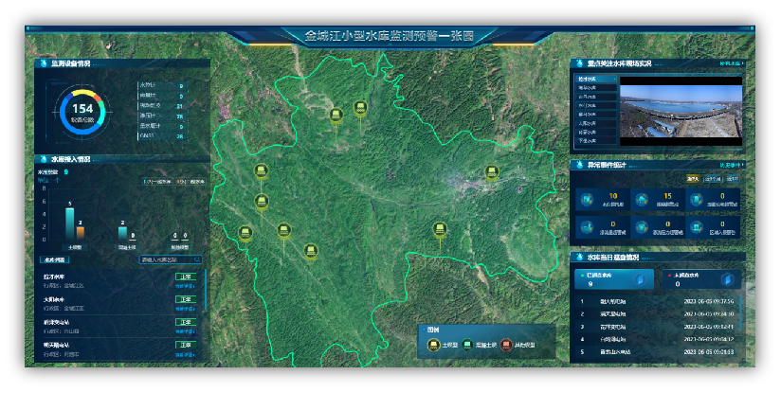Toggle the teal series in bar chart legend
781x393 pixels.
147,181
